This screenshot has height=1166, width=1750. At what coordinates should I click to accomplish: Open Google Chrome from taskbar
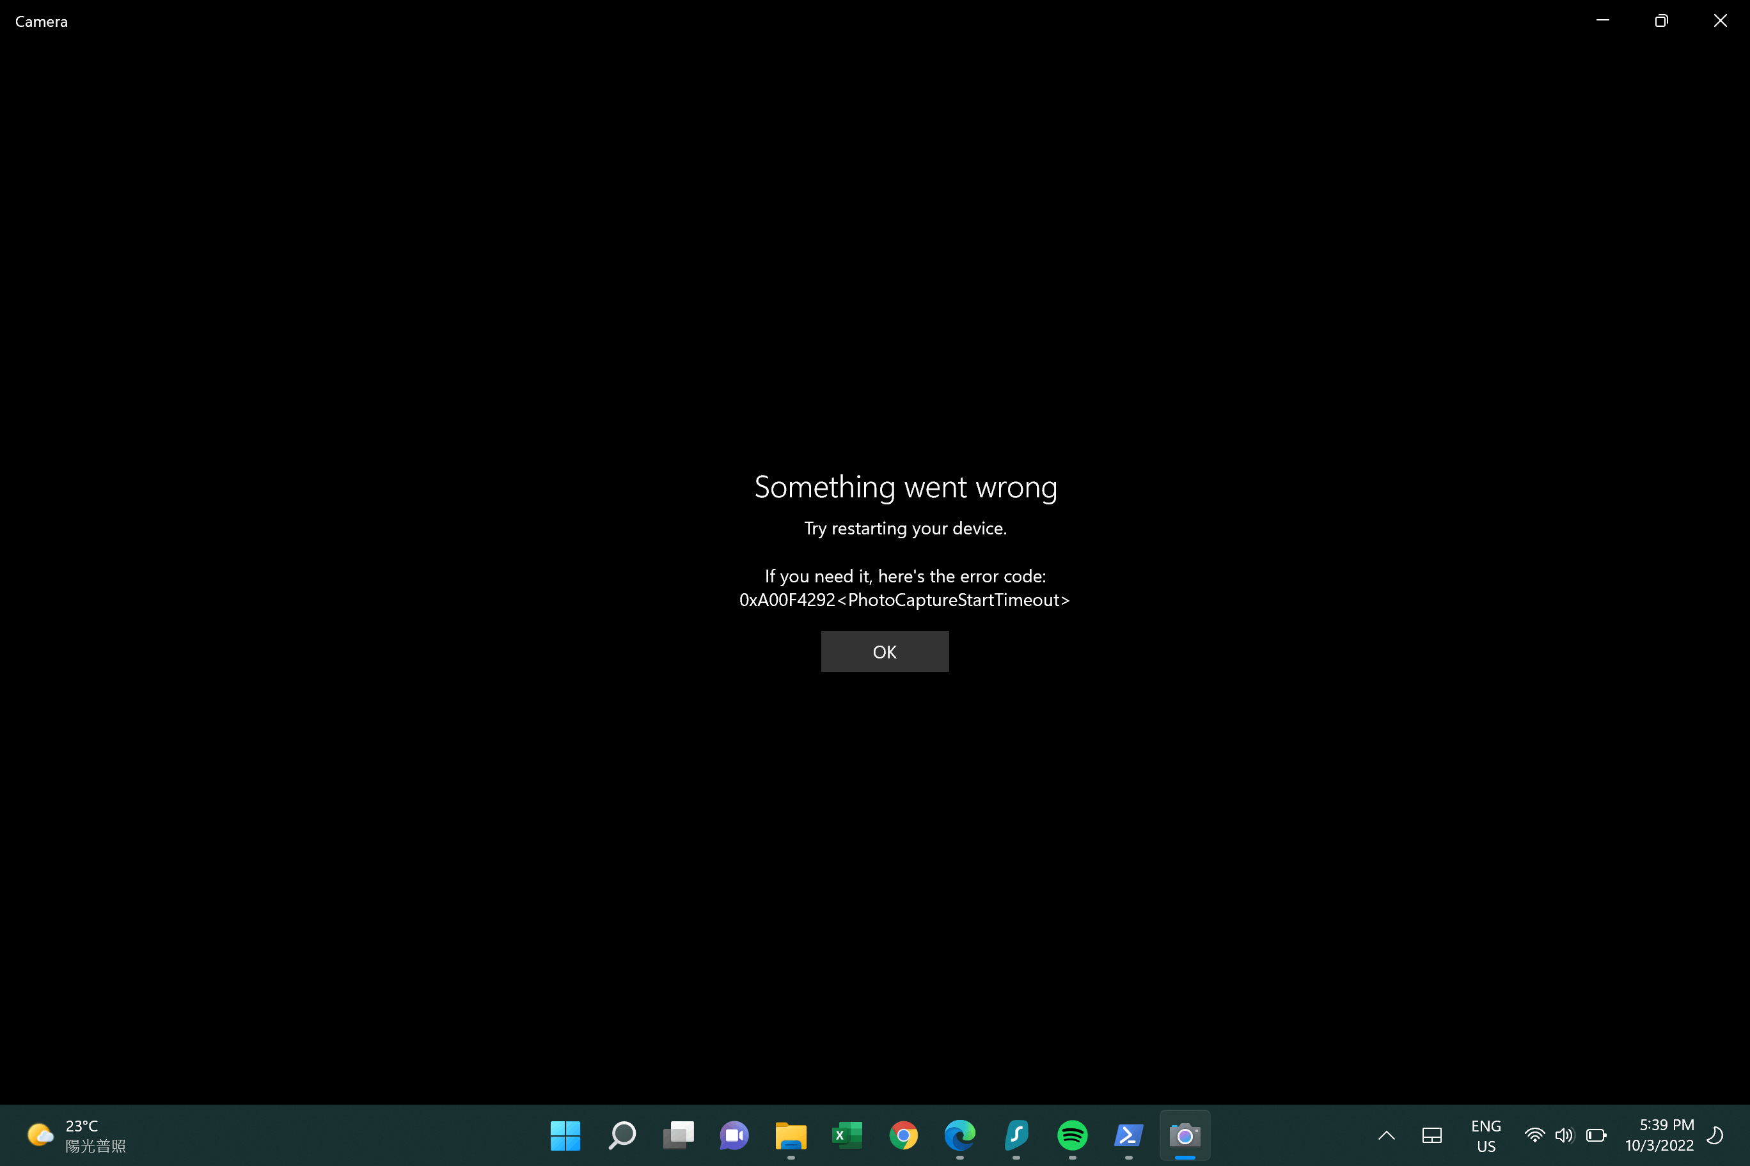(x=903, y=1135)
